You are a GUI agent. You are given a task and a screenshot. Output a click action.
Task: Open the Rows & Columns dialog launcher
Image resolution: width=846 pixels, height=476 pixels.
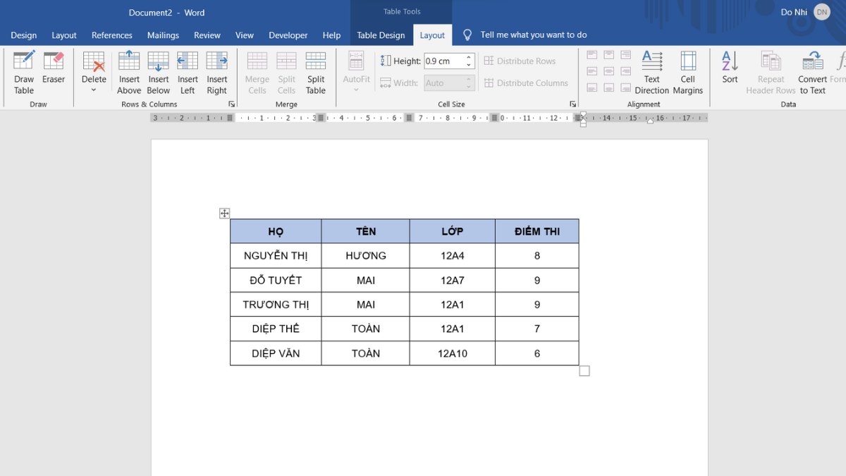[x=231, y=104]
